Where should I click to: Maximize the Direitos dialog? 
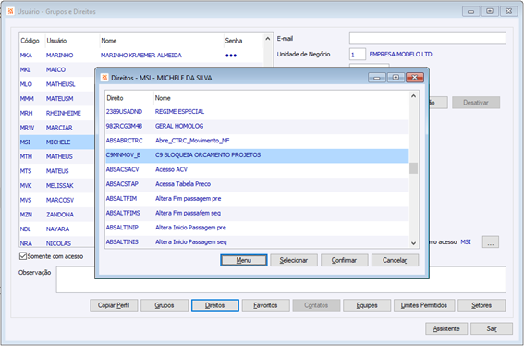(x=396, y=78)
